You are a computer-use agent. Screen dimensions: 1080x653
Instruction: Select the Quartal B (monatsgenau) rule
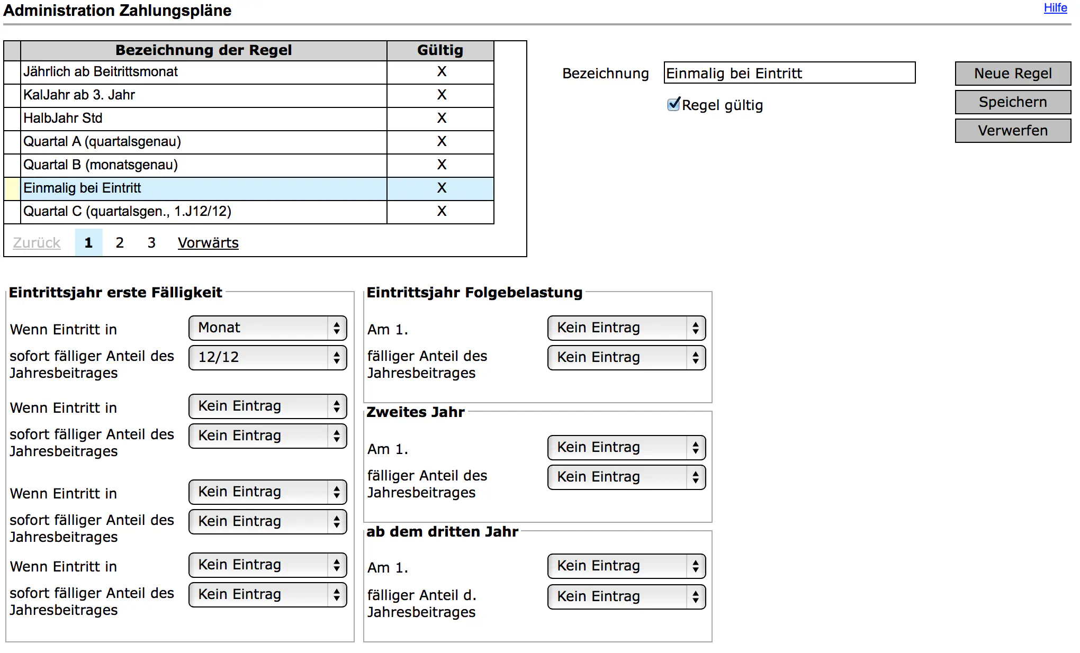tap(204, 165)
